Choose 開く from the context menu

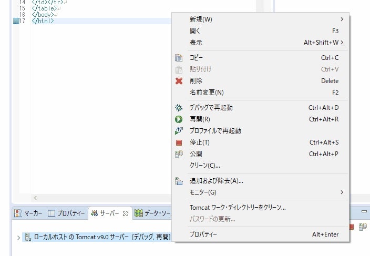261,31
